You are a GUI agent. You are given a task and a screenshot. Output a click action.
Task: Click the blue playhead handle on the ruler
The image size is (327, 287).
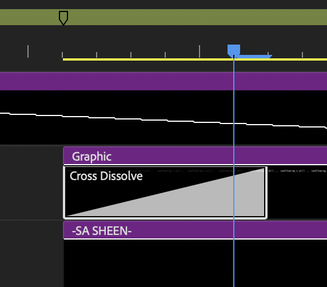point(234,50)
